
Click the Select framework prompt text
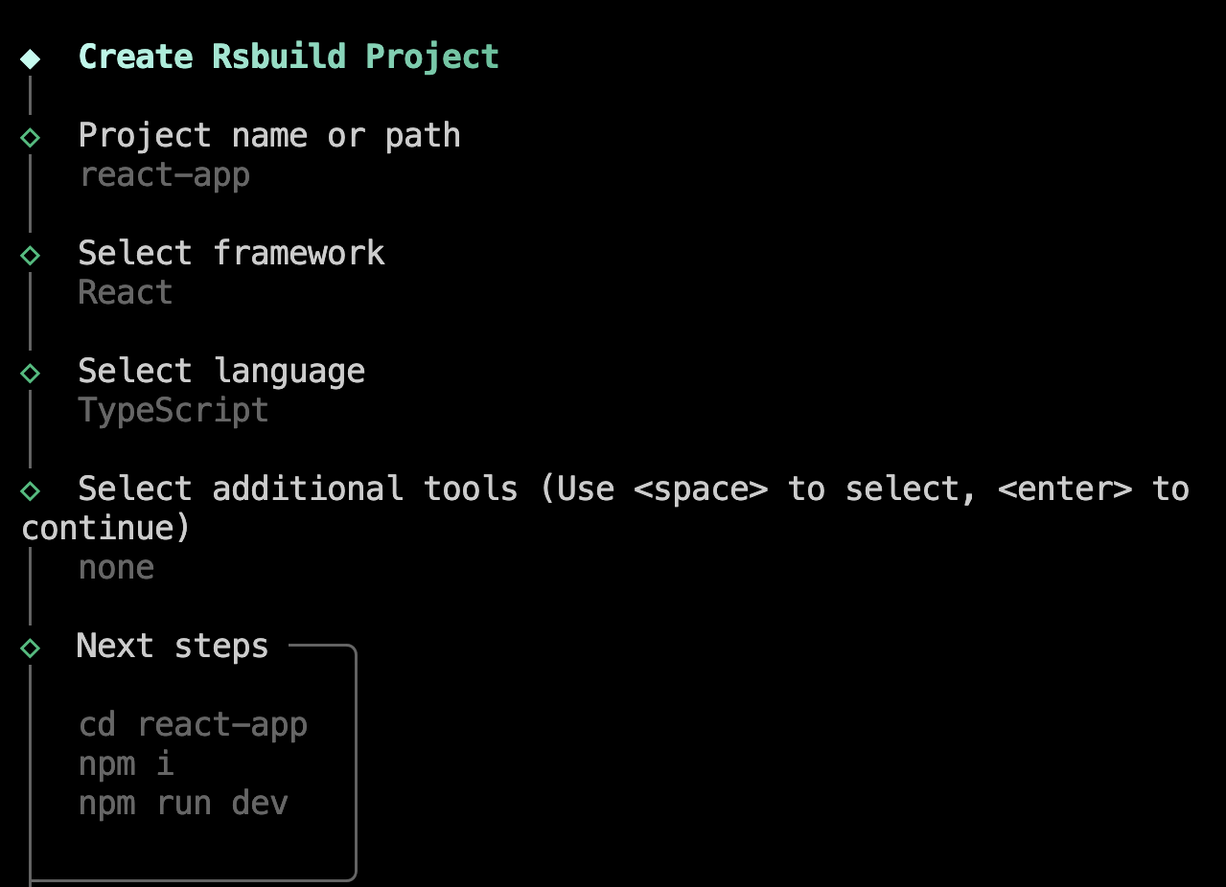231,254
